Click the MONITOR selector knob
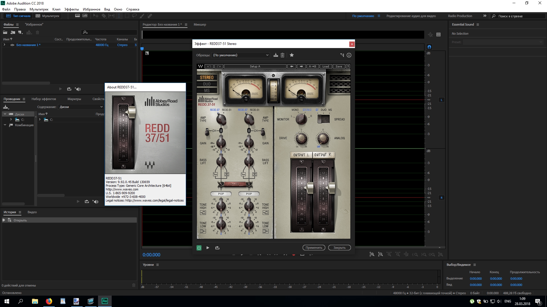The image size is (547, 307). tap(301, 119)
